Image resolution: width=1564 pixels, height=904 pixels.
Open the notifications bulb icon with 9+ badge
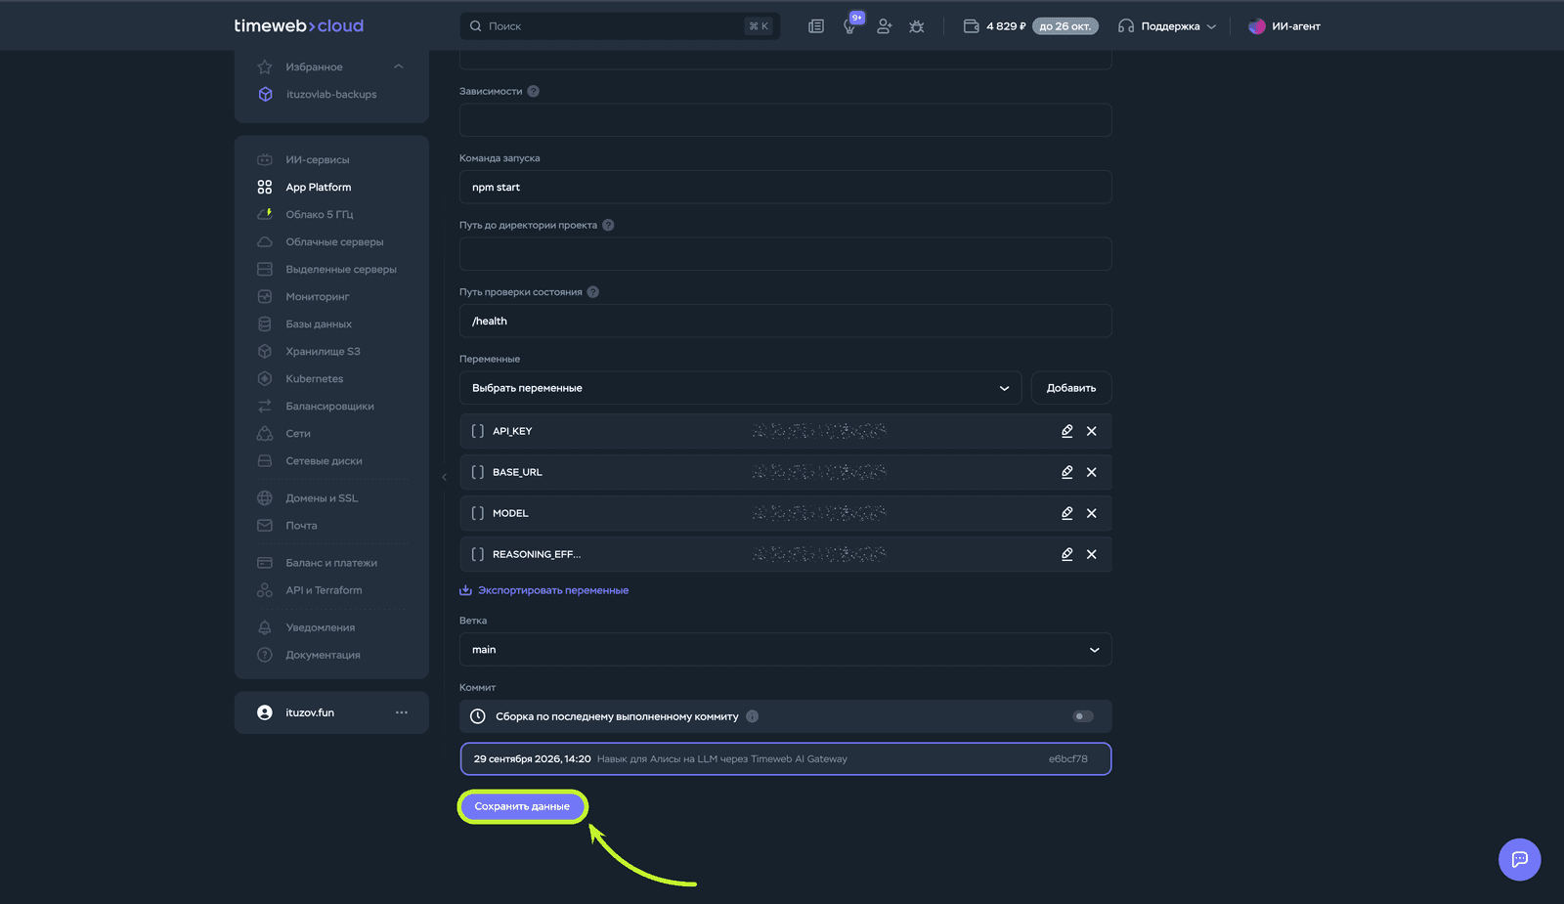click(851, 24)
